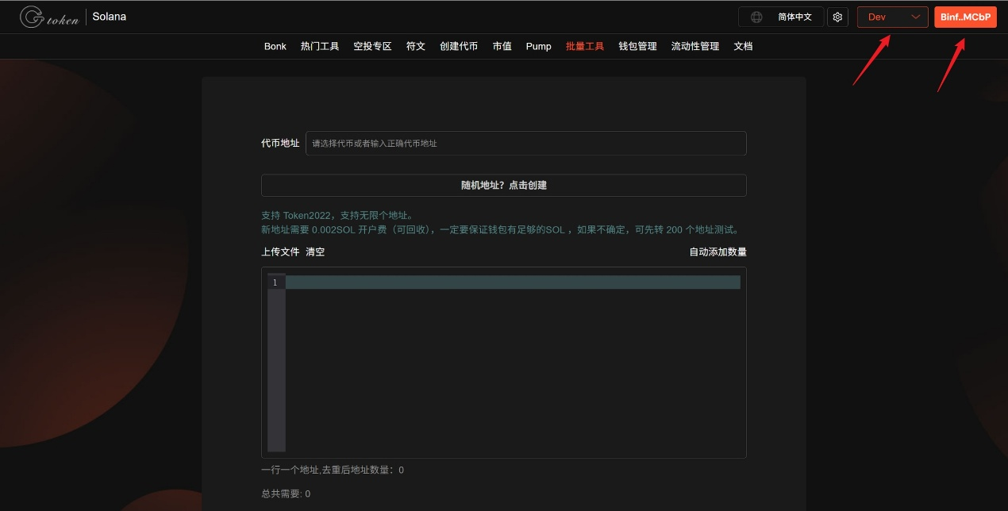This screenshot has height=511, width=1008.
Task: Click 随机地址？点击创建 button
Action: [x=503, y=185]
